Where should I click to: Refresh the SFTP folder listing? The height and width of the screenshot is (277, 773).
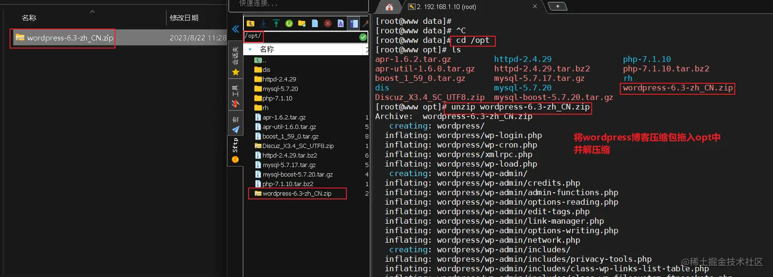[289, 23]
